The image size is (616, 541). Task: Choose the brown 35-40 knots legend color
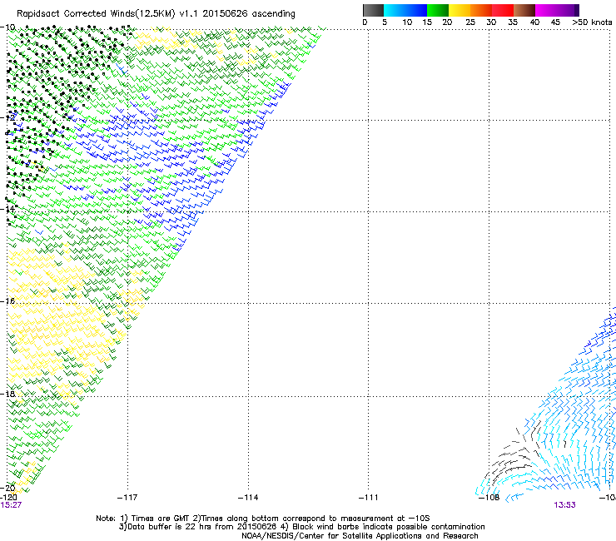(524, 10)
